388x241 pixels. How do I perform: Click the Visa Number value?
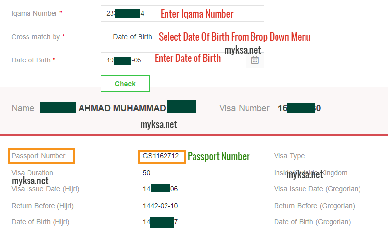point(300,108)
